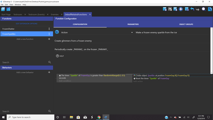213x120 pixels.
Task: Click Add condition link in event
Action: (x=65, y=81)
